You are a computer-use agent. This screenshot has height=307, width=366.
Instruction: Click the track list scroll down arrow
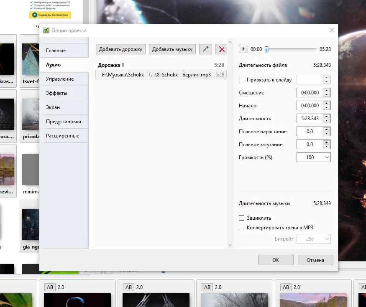click(x=230, y=245)
